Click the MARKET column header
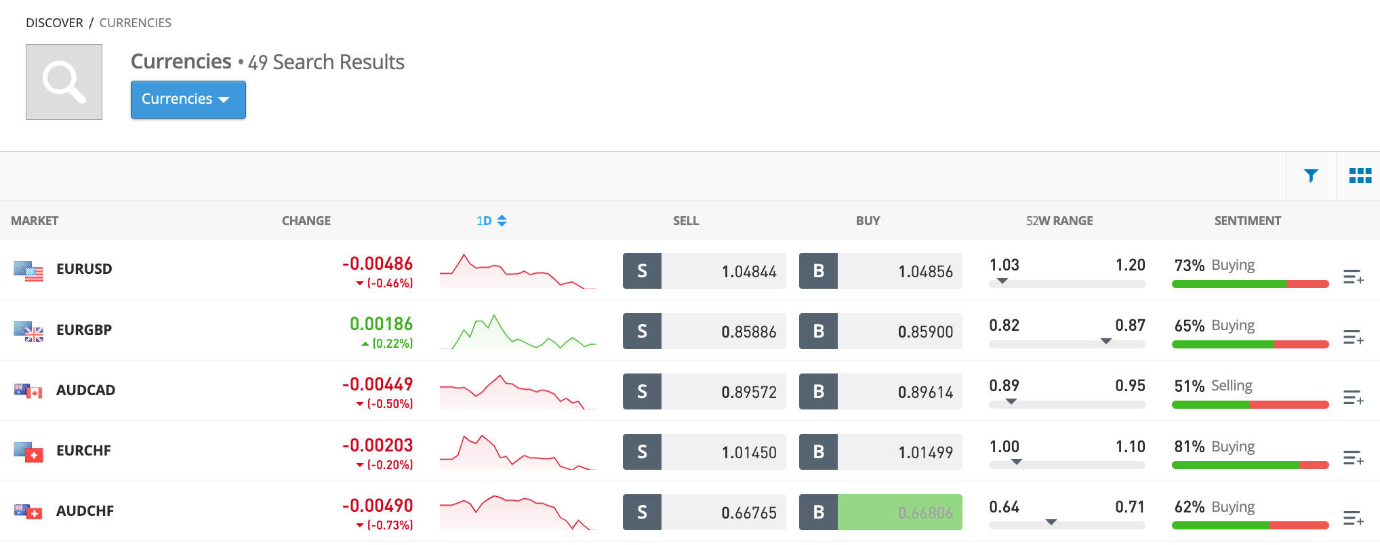 35,221
